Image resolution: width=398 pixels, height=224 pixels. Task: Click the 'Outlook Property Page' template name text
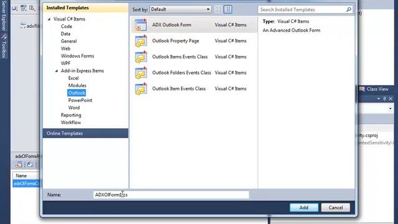coord(175,41)
